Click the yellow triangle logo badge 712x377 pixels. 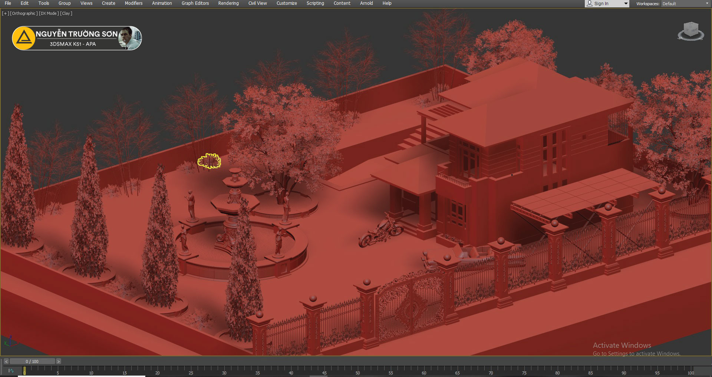pos(24,38)
